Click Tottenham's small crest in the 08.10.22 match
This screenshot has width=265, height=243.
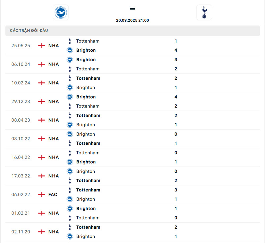click(x=70, y=143)
